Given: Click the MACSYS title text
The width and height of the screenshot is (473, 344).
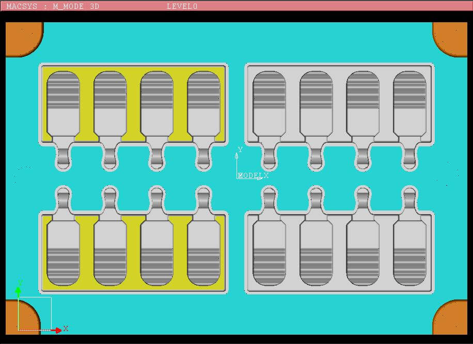Looking at the screenshot, I should 21,6.
